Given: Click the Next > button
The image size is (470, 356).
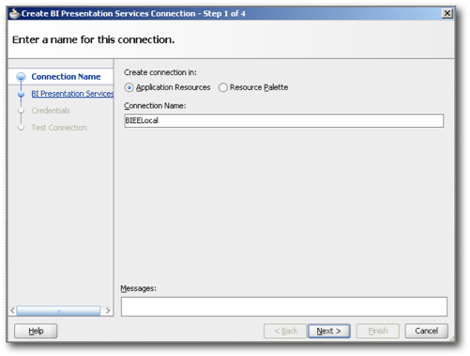Looking at the screenshot, I should pyautogui.click(x=329, y=331).
